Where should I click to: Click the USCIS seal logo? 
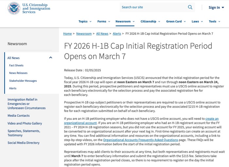tap(14, 8)
